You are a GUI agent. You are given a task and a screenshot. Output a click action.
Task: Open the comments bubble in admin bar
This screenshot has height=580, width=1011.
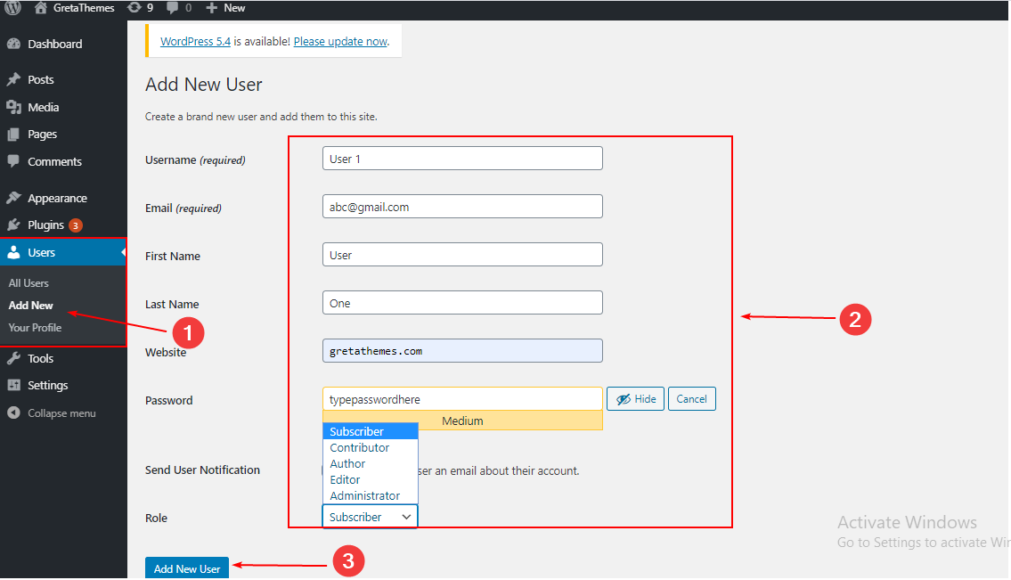172,8
